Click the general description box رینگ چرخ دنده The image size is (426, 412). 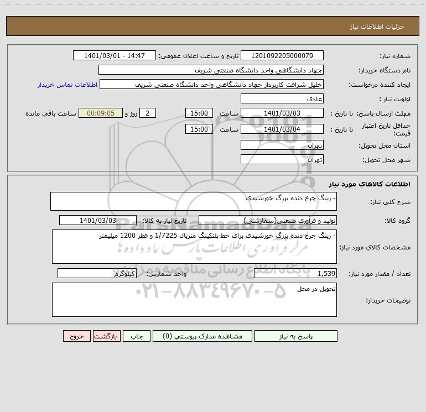pos(194,201)
